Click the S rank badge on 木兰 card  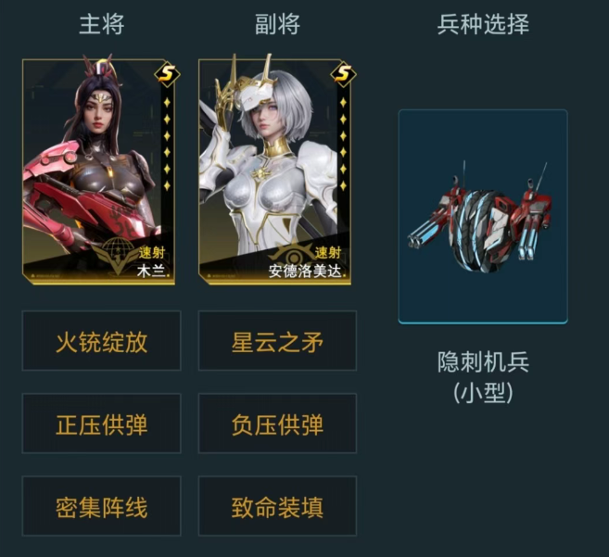(167, 73)
